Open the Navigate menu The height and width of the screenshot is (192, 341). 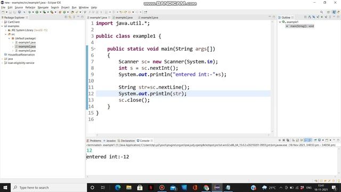click(43, 7)
